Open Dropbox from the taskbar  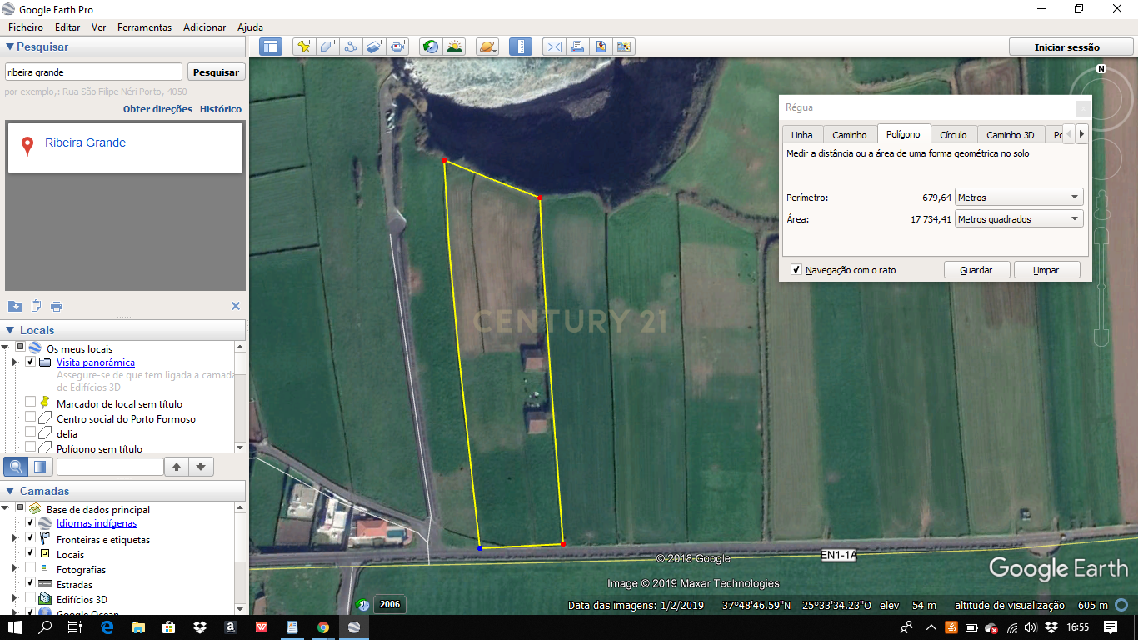pyautogui.click(x=199, y=627)
